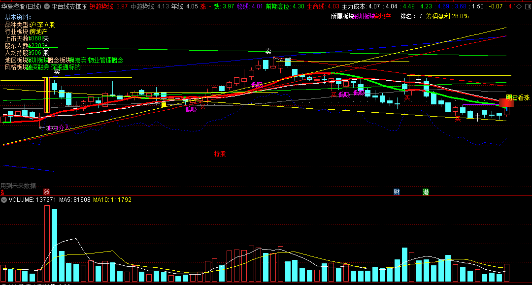Select the 华联控股(日线) stock title
532x285 pixels.
pyautogui.click(x=21, y=6)
